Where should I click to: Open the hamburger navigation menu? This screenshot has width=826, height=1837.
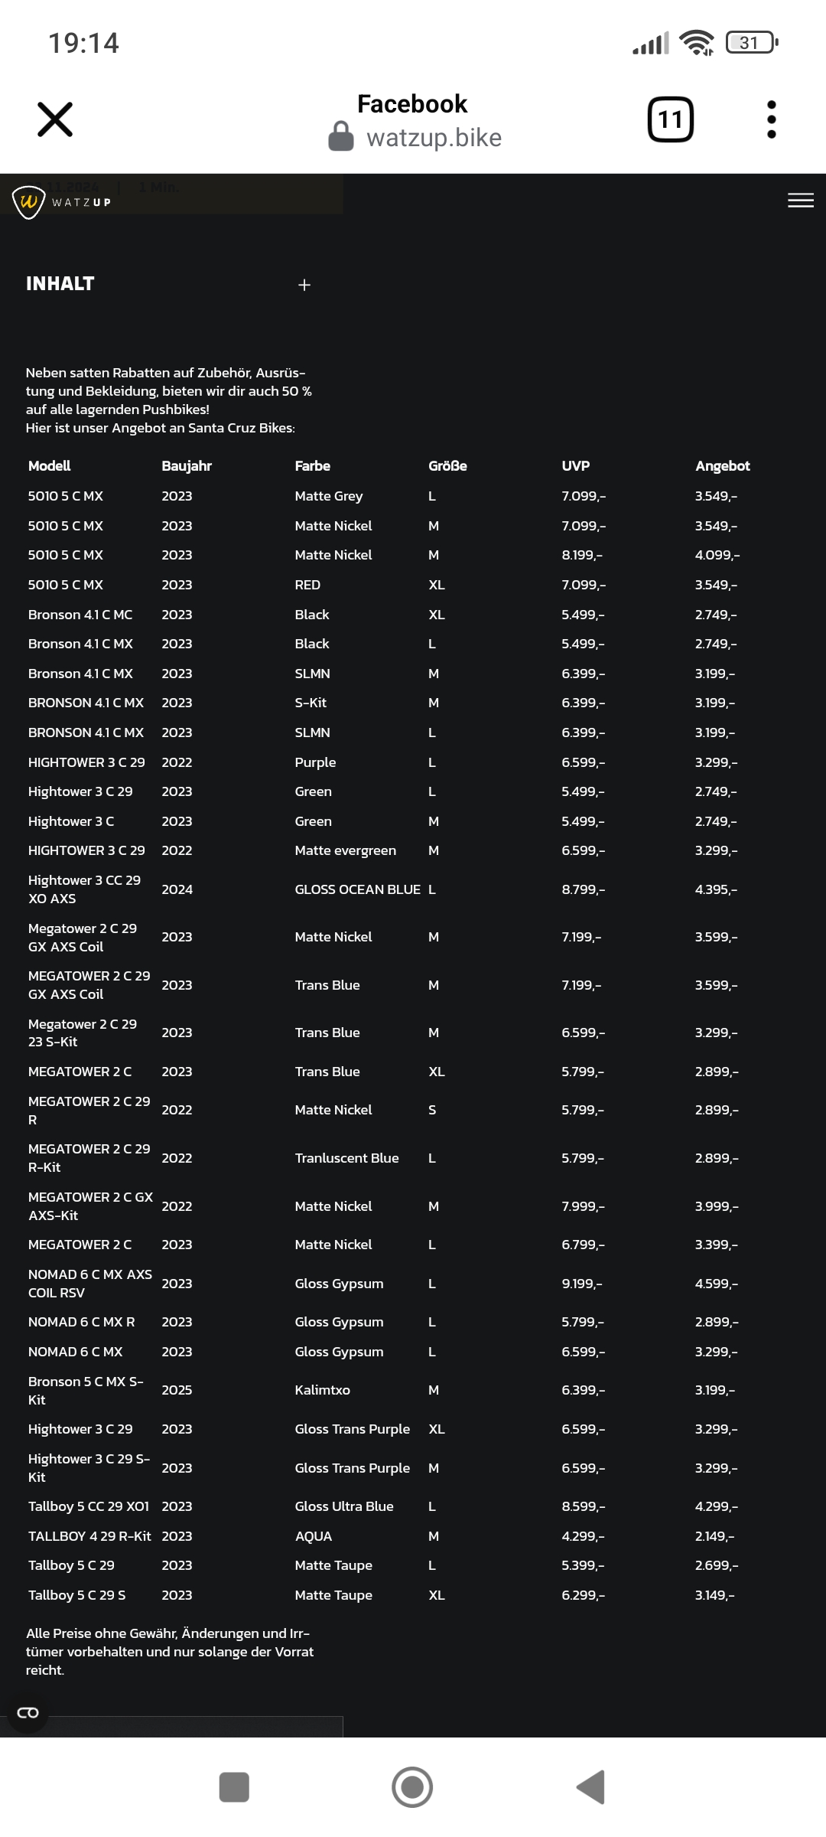(x=800, y=201)
